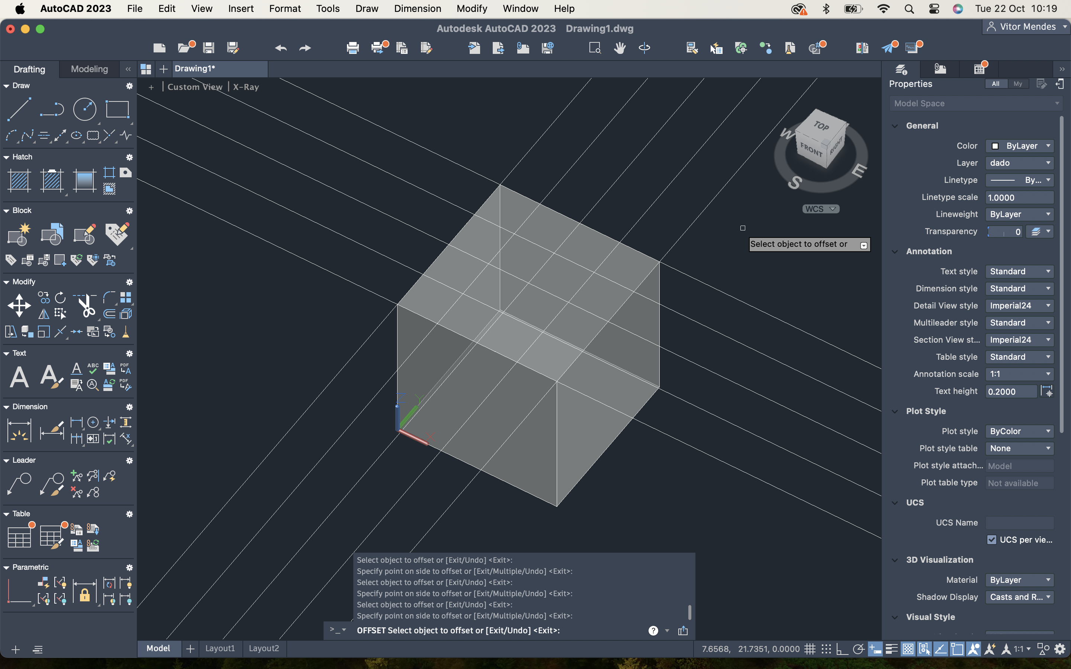Activate the 3D Orbit tool
Viewport: 1071px width, 669px height.
coord(644,48)
